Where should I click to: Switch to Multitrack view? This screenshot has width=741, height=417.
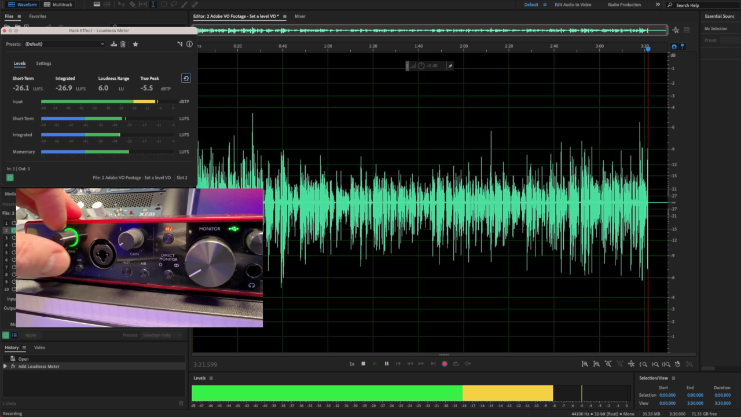point(58,5)
